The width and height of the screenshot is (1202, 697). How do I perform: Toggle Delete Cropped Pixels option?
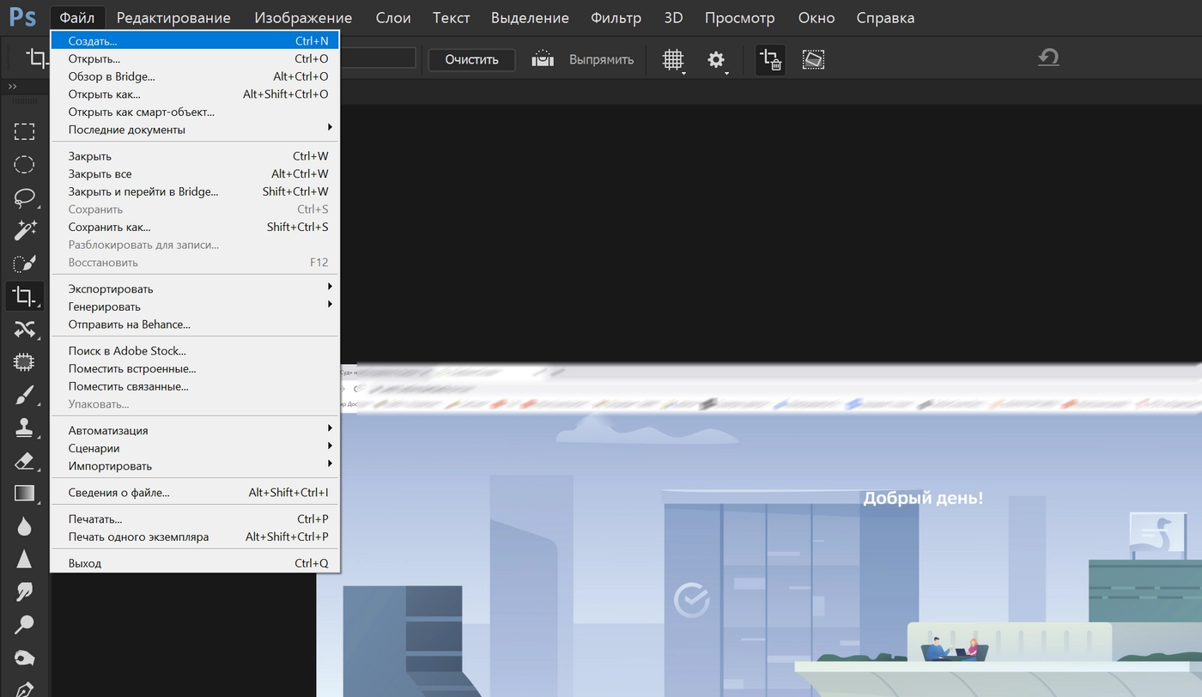pos(770,59)
